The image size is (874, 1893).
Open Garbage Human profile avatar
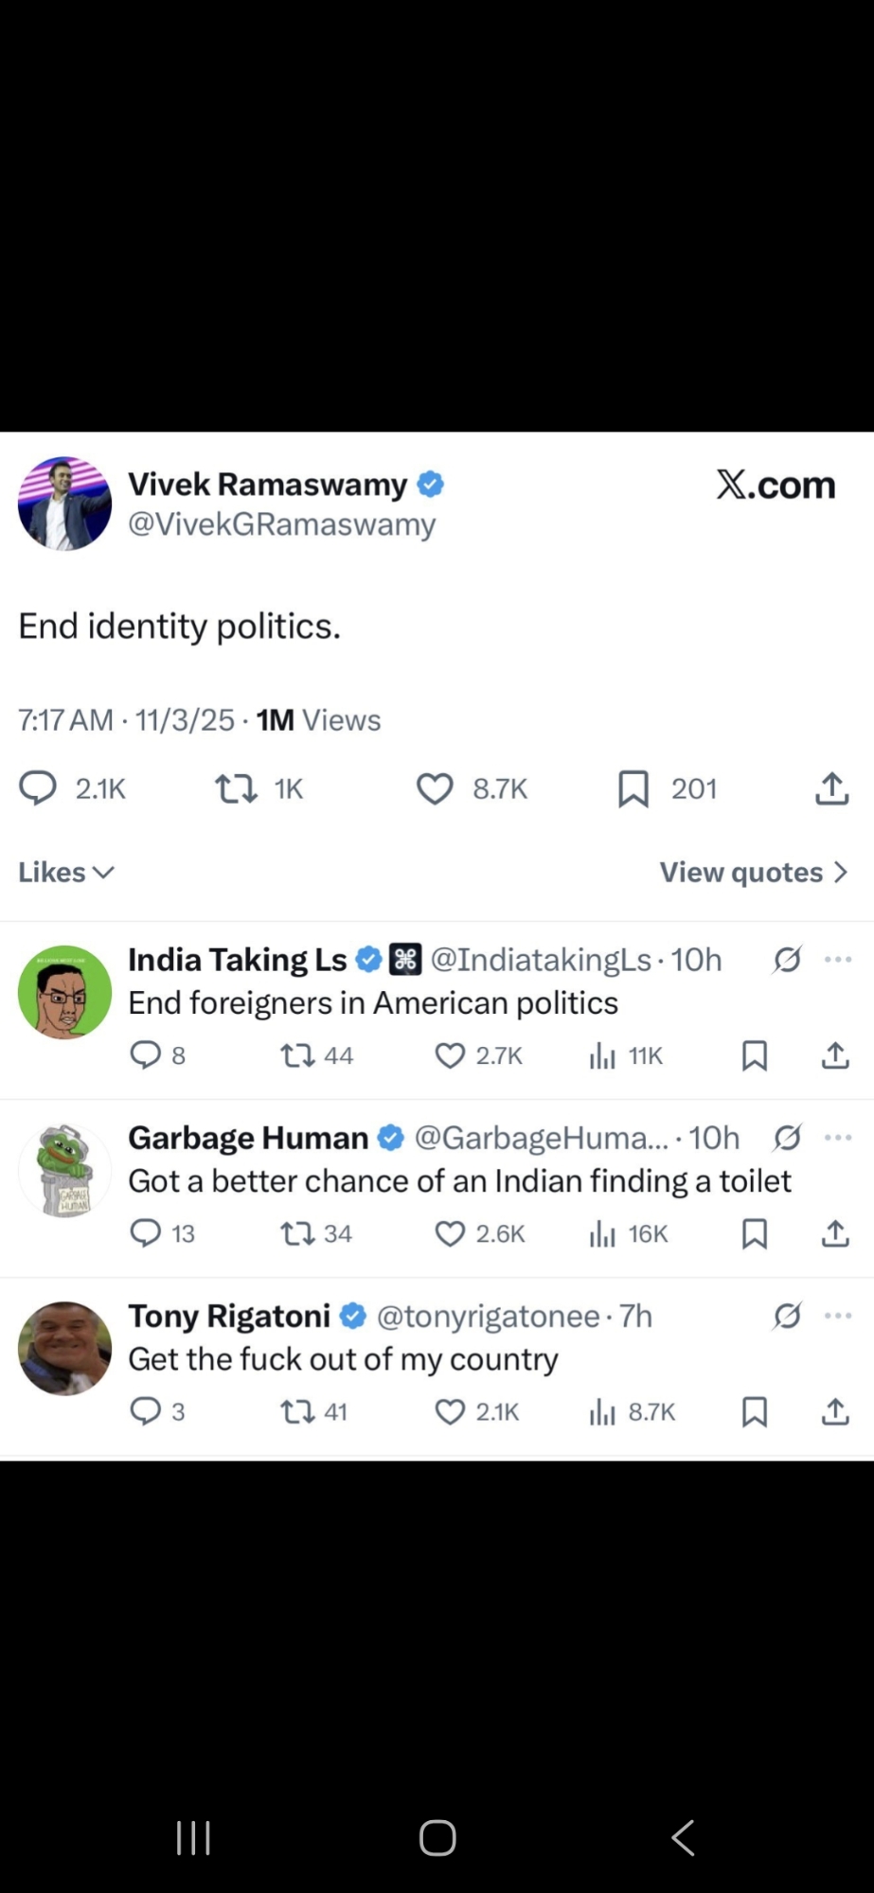tap(64, 1171)
